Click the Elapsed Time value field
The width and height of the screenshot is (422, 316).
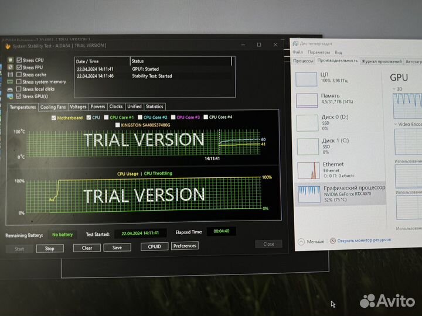click(x=221, y=231)
